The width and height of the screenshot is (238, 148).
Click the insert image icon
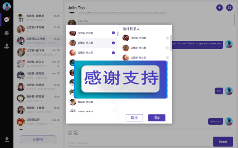click(76, 133)
